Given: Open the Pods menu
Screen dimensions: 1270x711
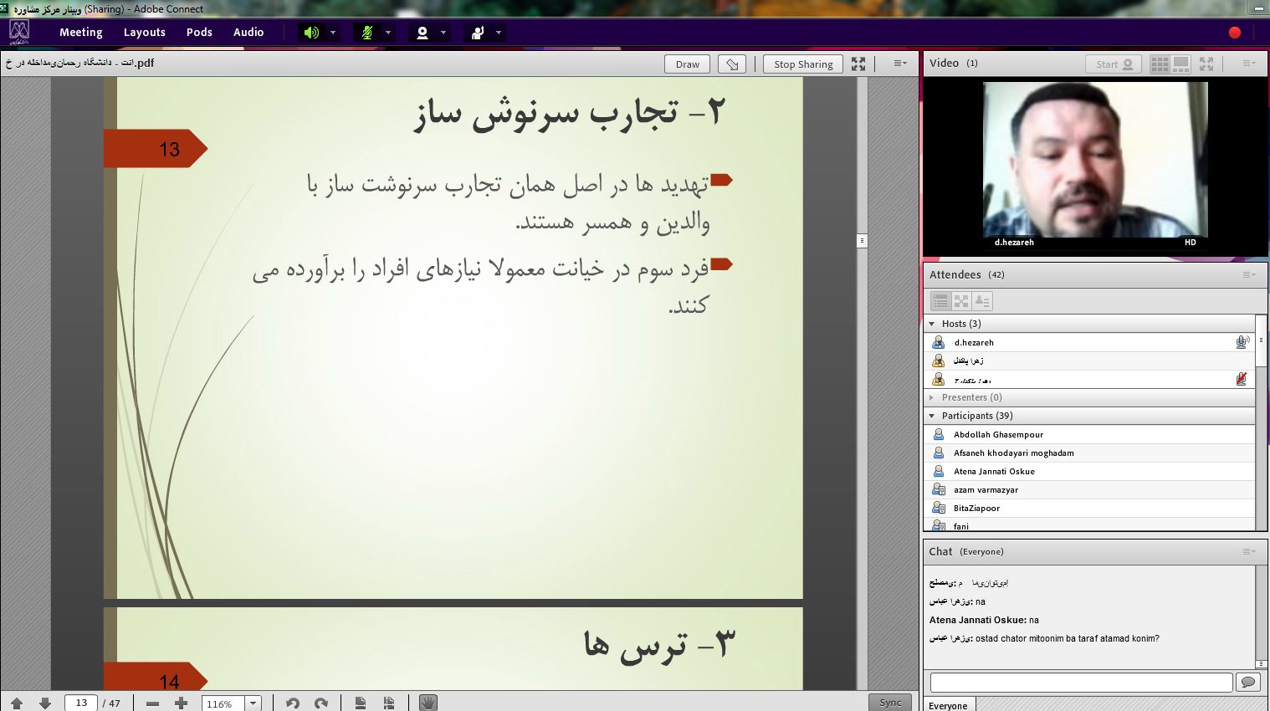Looking at the screenshot, I should click(199, 33).
